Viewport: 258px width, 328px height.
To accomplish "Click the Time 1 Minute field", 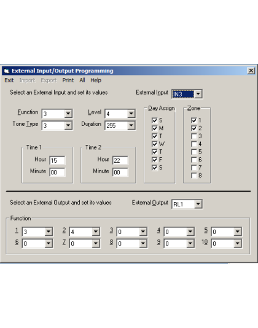I will point(57,172).
